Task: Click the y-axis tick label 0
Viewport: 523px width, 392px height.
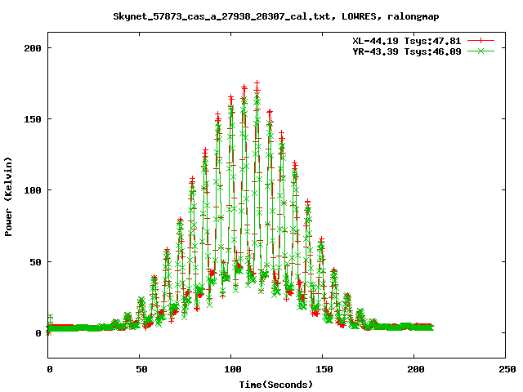Action: tap(38, 333)
